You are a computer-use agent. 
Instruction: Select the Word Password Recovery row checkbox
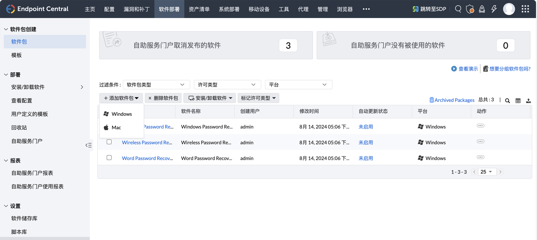tap(109, 158)
